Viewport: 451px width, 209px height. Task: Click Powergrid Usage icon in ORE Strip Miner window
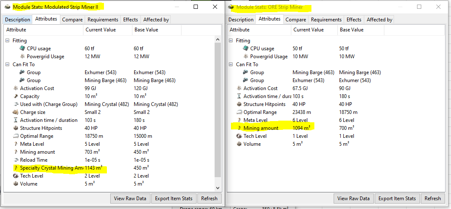pos(246,57)
